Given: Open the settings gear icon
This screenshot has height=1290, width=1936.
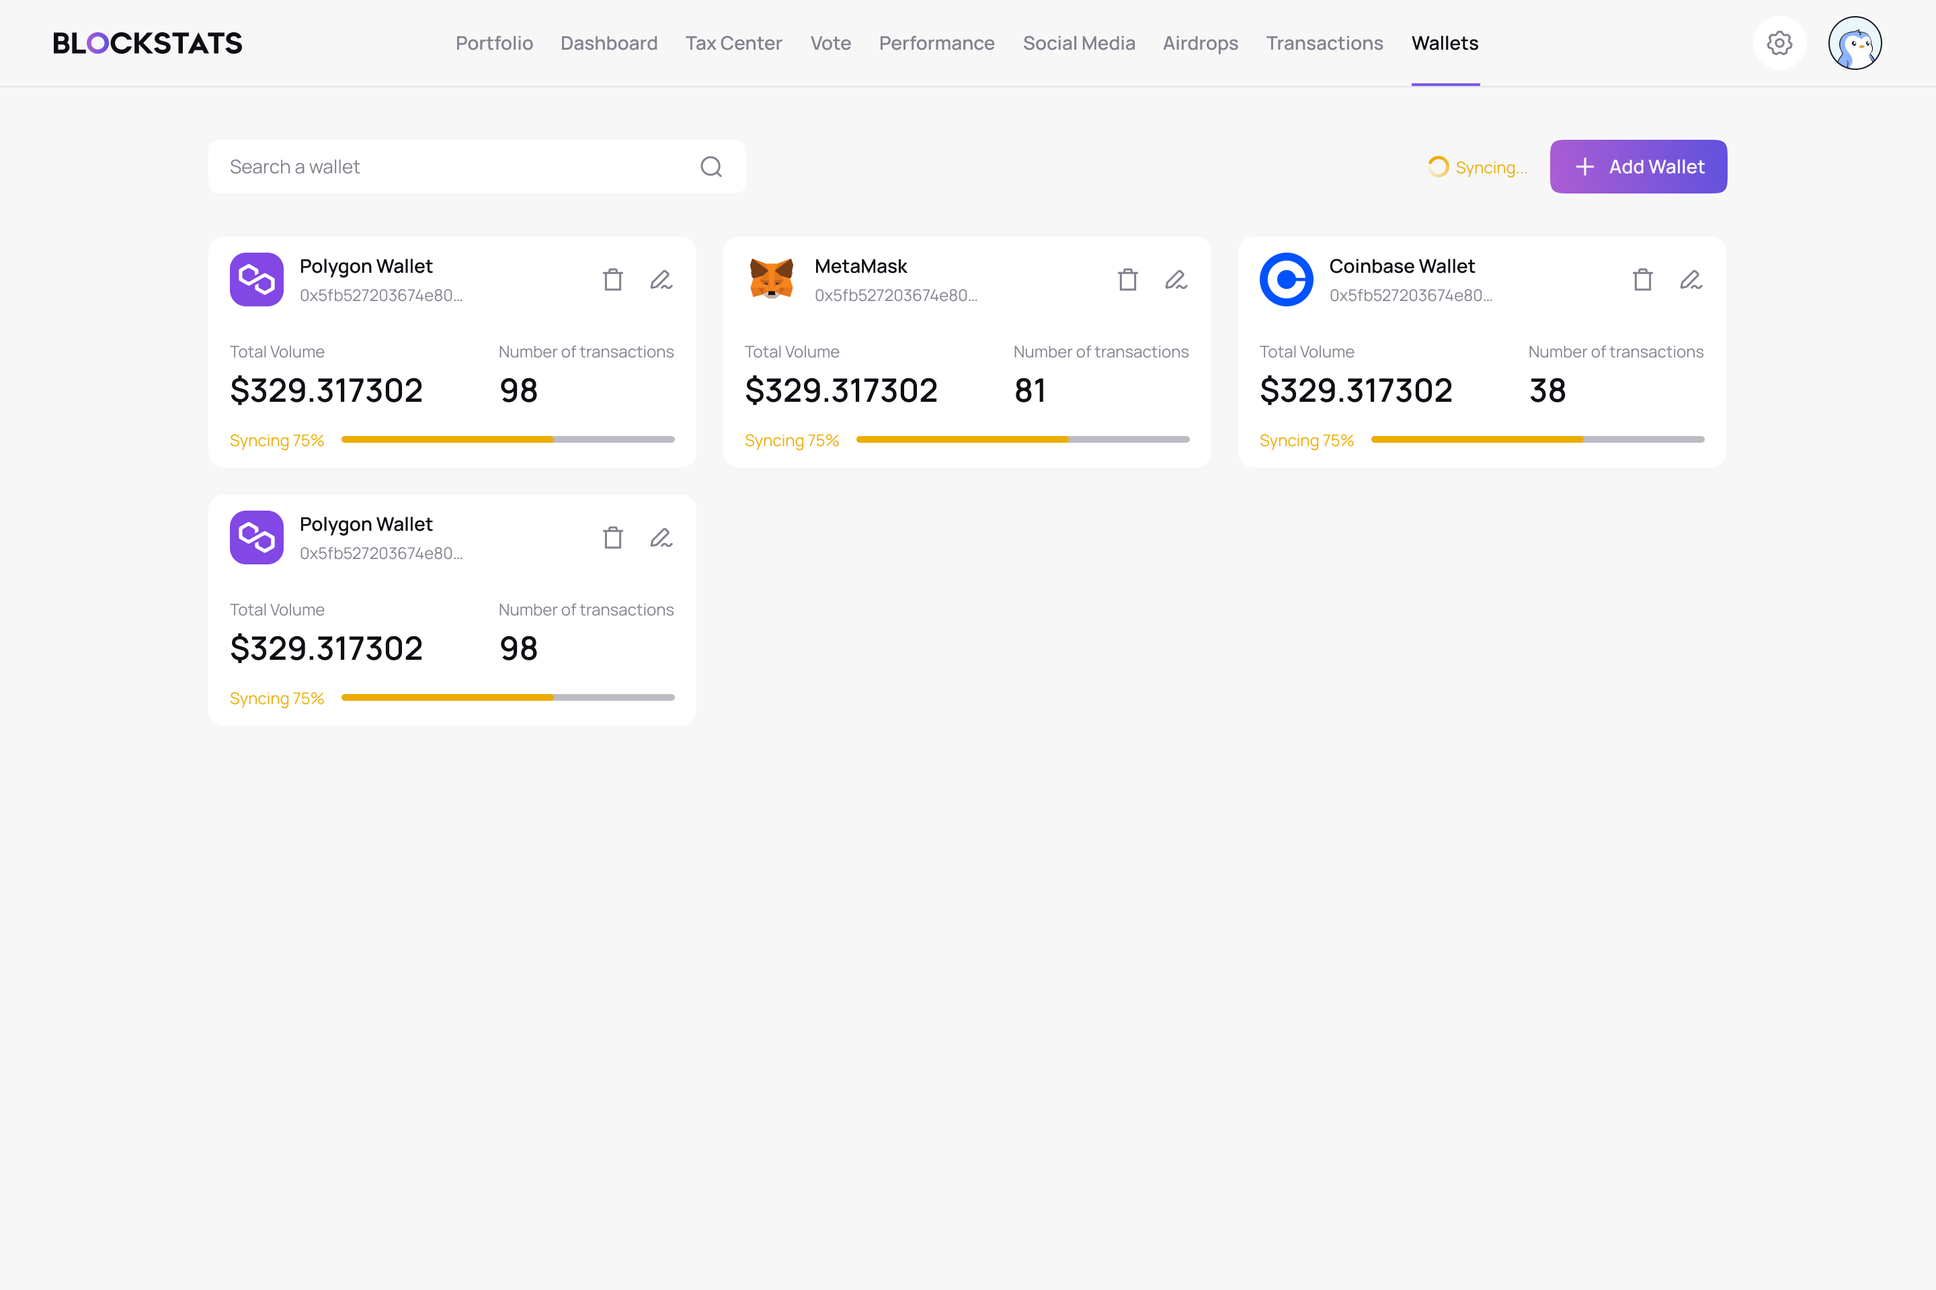Looking at the screenshot, I should 1779,43.
